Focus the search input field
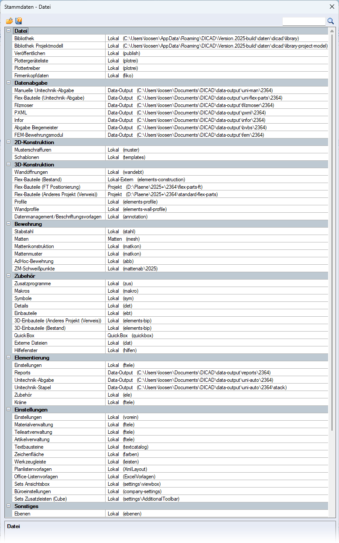339x543 pixels. point(304,21)
